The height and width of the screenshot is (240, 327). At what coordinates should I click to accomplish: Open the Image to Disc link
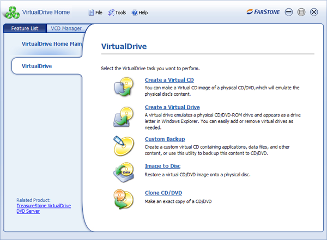(162, 166)
